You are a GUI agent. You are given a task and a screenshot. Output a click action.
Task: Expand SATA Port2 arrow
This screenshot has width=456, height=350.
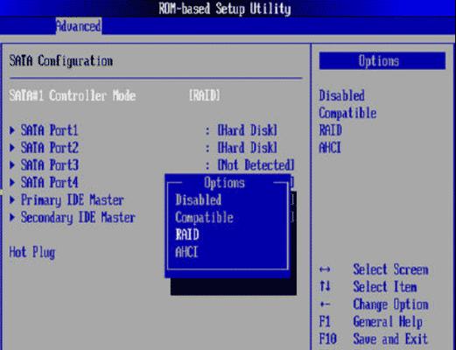pyautogui.click(x=12, y=148)
